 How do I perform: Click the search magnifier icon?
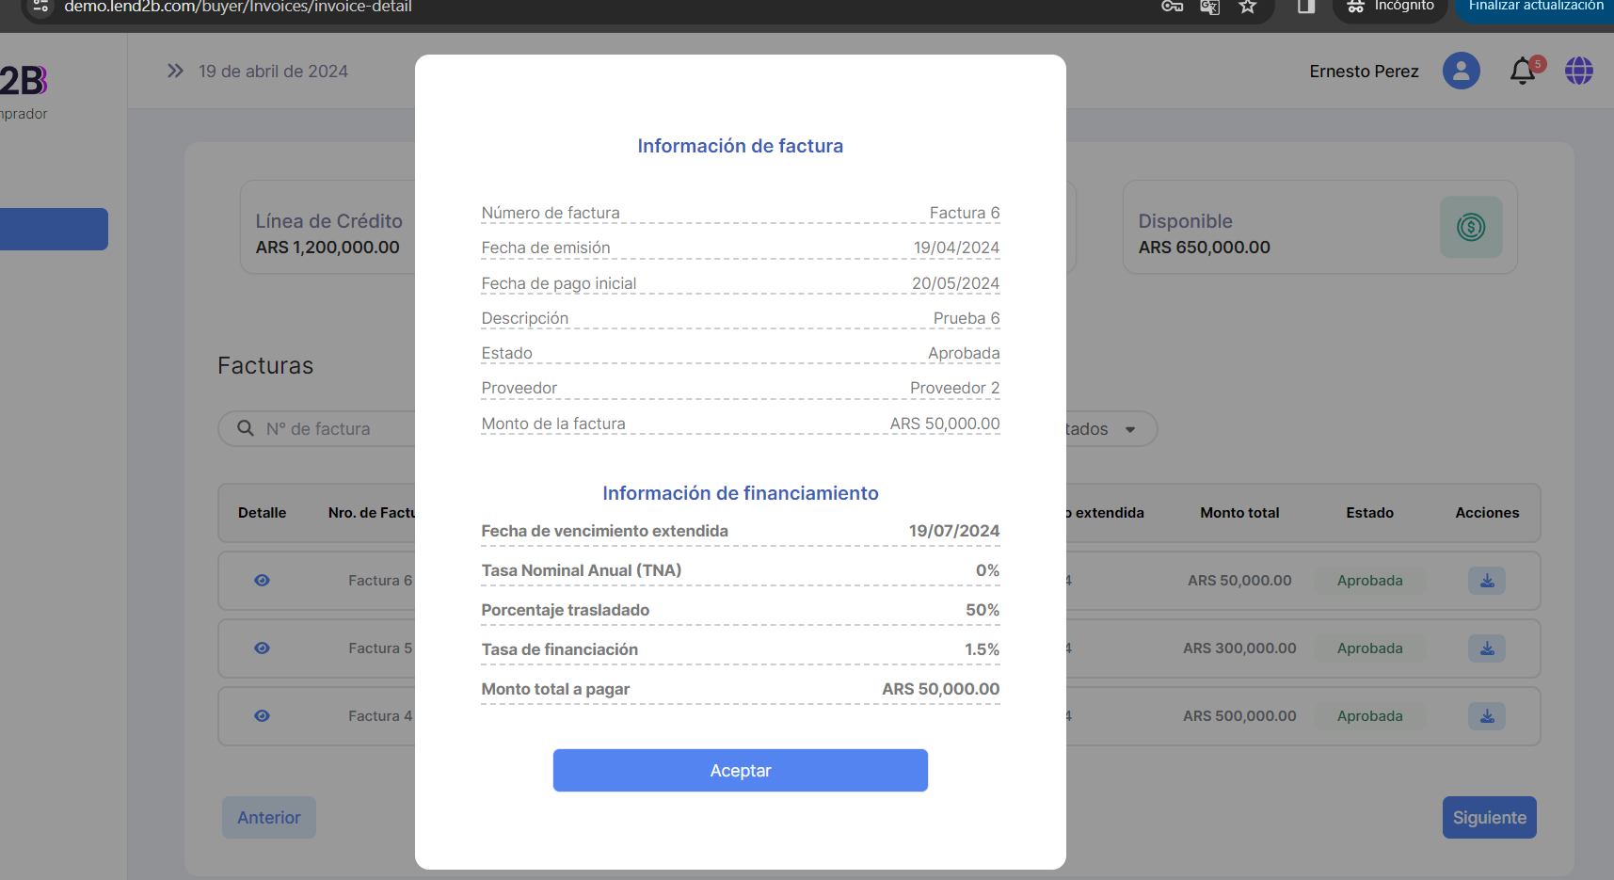click(246, 428)
